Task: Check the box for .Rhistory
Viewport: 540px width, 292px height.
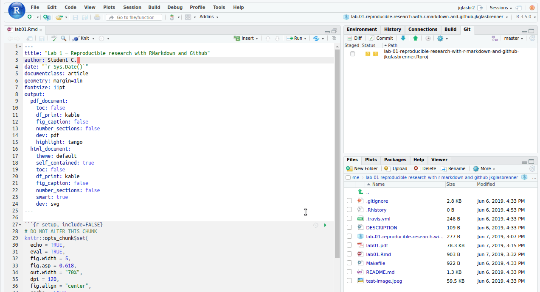Action: click(349, 210)
